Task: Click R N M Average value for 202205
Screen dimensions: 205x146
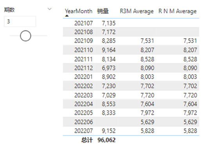Action: 190,113
